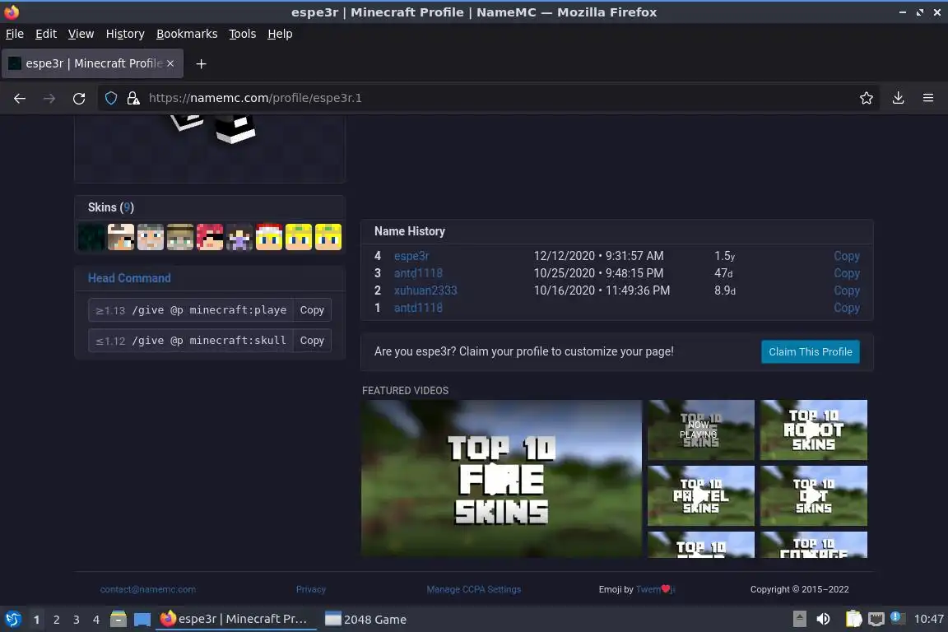Open the antd1118 name in row 3
948x632 pixels.
418,273
